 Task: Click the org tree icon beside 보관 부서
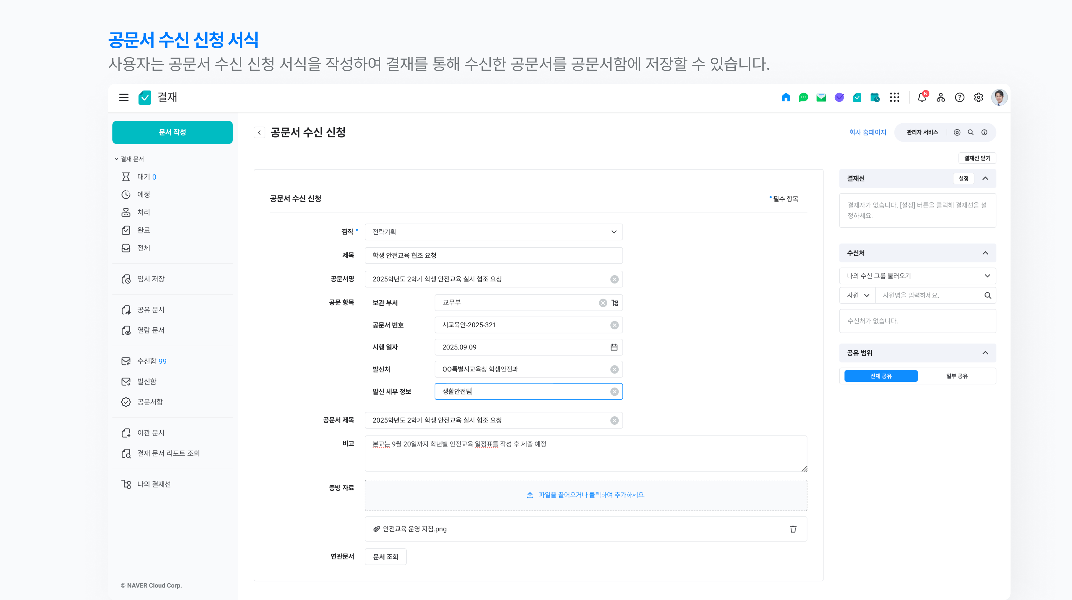point(615,303)
